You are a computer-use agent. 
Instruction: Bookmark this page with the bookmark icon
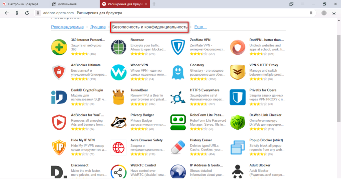pos(311,13)
